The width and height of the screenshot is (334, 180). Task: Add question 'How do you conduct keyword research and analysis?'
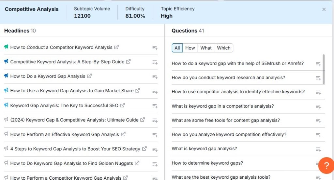click(x=318, y=78)
